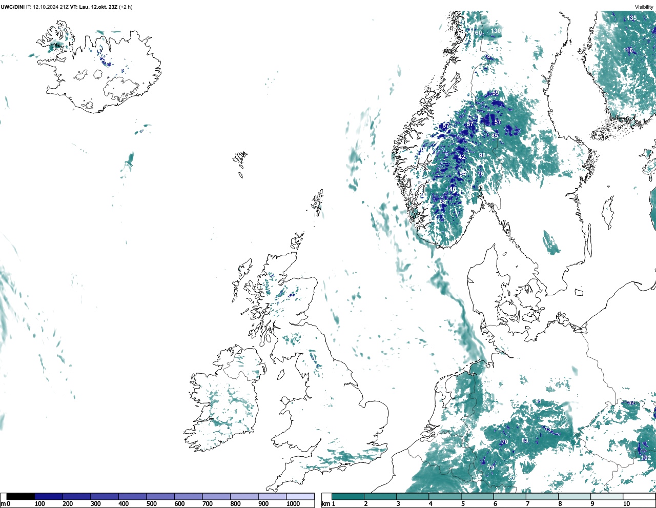Pick the light 7–8 km legend swatch
Image resolution: width=656 pixels, height=508 pixels.
[542, 496]
